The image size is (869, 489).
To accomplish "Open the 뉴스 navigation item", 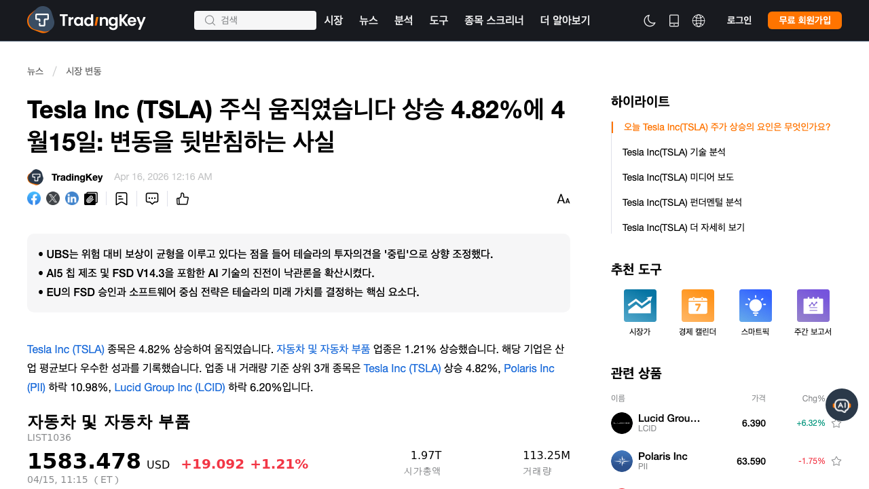I will tap(369, 20).
